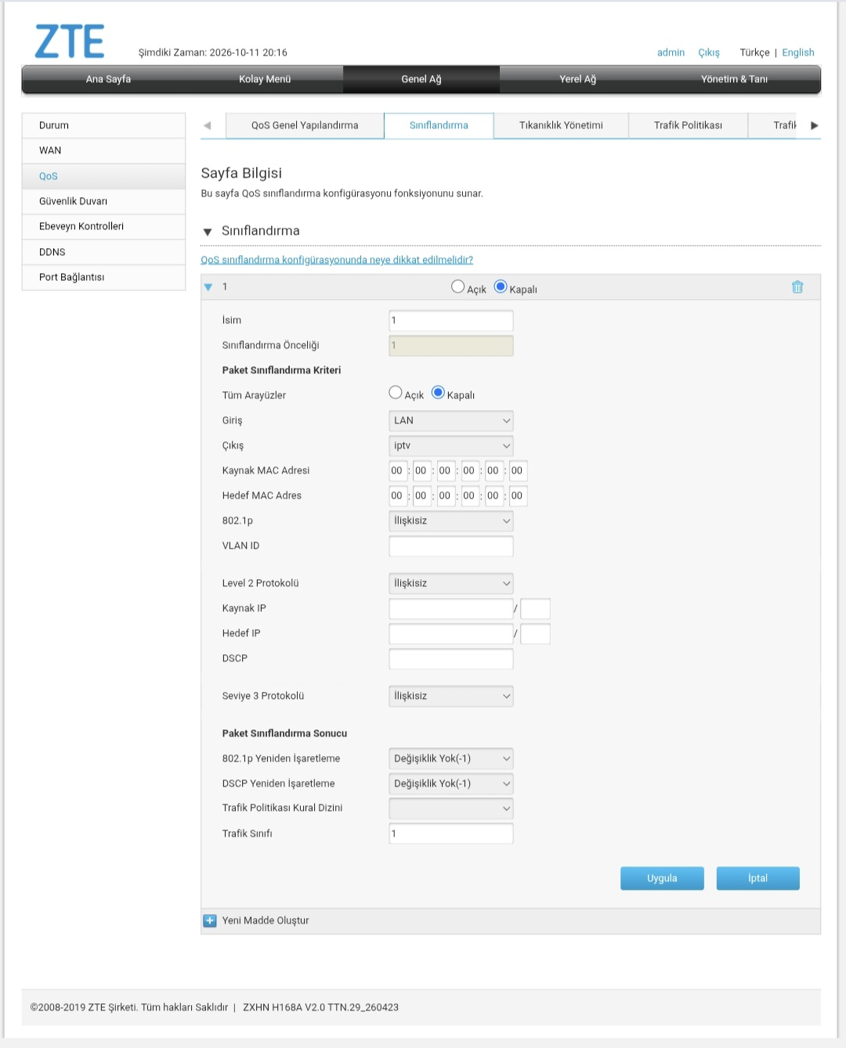Open the DSCP Yeniden İşaretleme dropdown

pyautogui.click(x=451, y=784)
